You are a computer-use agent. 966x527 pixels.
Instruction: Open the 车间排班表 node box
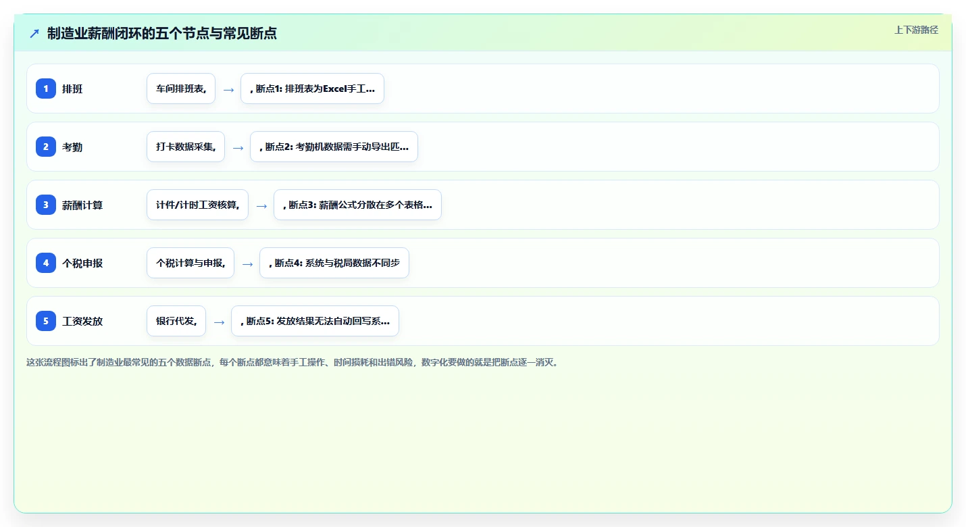181,89
